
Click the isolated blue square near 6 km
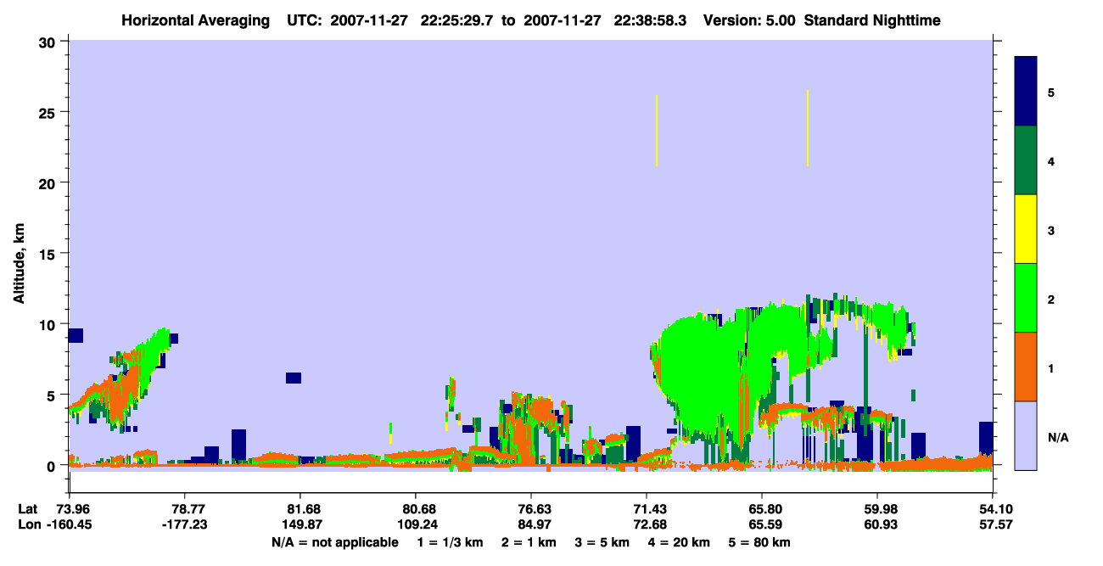pyautogui.click(x=294, y=378)
